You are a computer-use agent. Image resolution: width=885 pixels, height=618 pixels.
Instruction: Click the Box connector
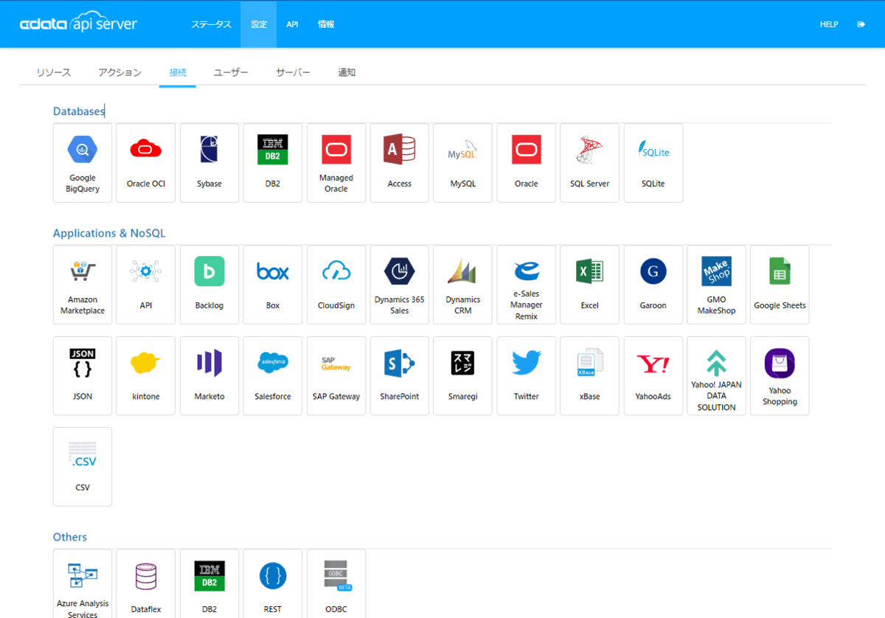point(273,285)
